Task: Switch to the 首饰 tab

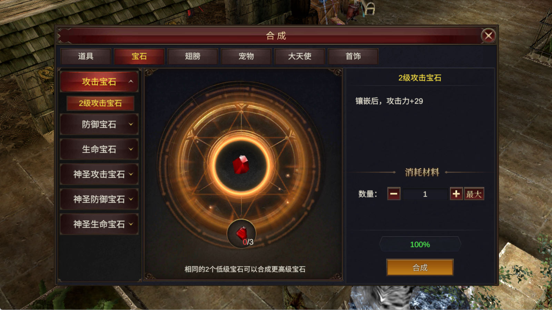Action: click(353, 56)
